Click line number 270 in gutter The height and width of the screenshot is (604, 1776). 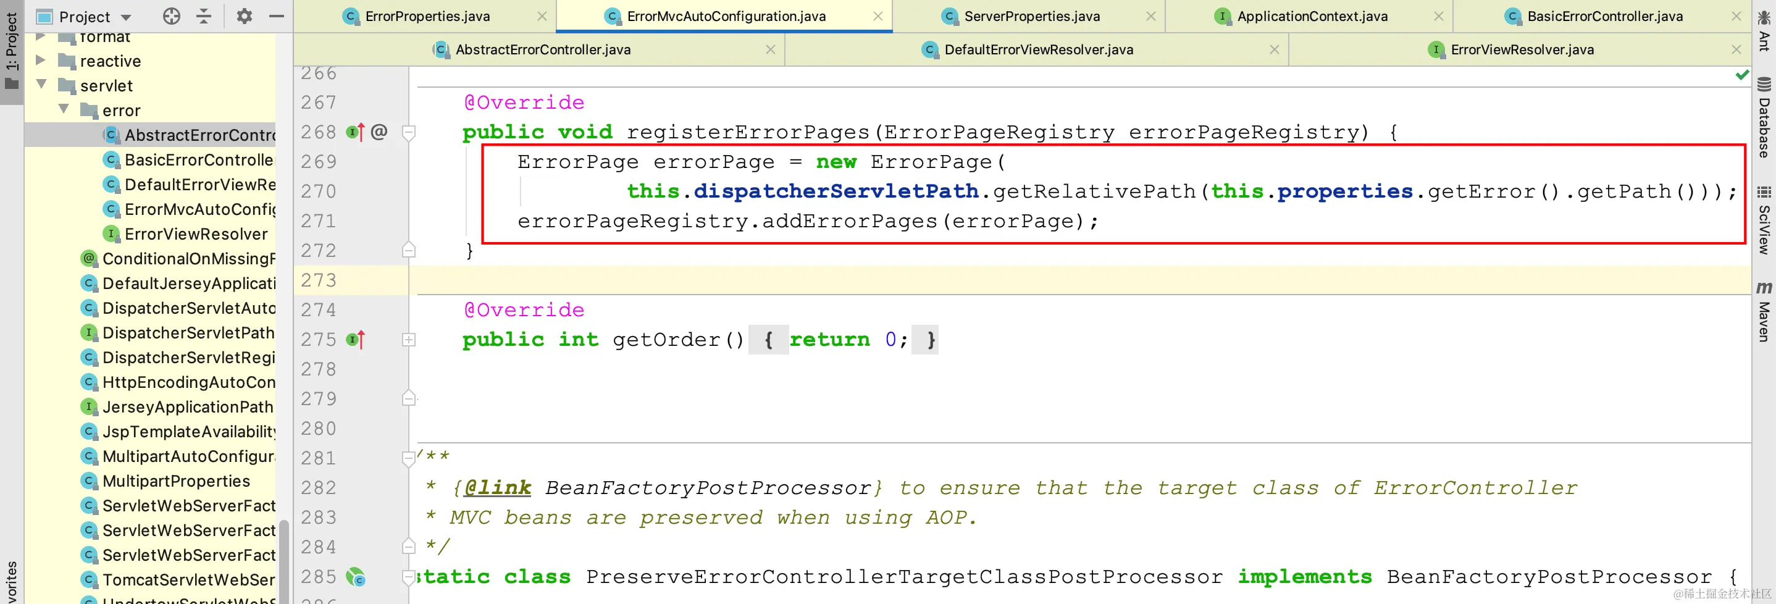click(x=319, y=191)
